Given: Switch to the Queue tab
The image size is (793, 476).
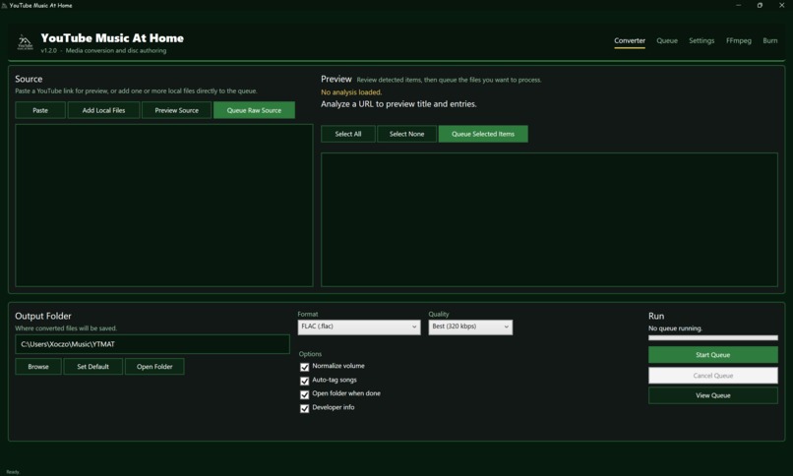Looking at the screenshot, I should coord(666,41).
